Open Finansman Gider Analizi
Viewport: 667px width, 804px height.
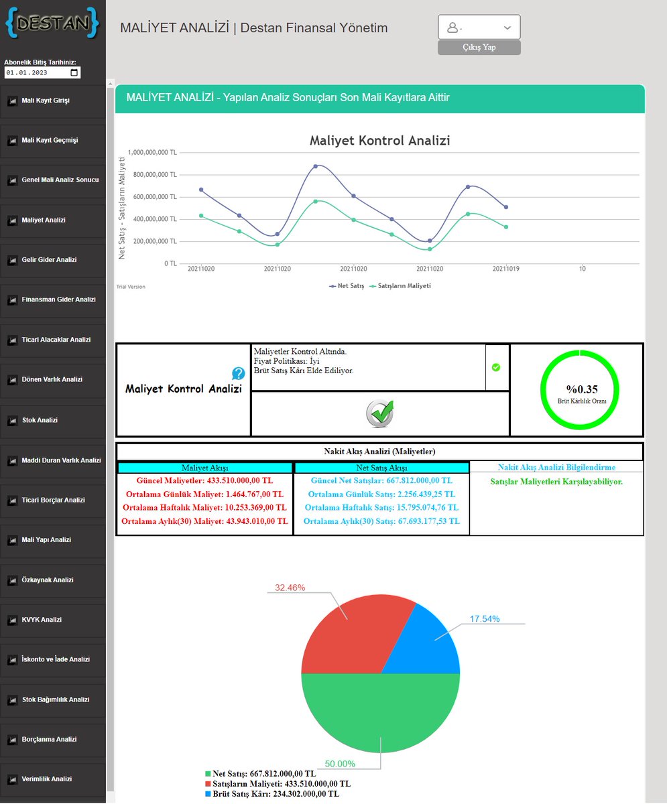click(53, 300)
